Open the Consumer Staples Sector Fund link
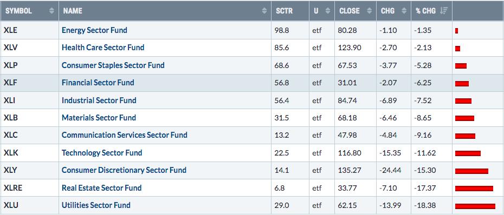Image resolution: width=504 pixels, height=215 pixels. click(113, 65)
